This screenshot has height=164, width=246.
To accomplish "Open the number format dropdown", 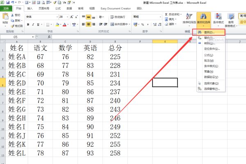I will click(x=160, y=17).
